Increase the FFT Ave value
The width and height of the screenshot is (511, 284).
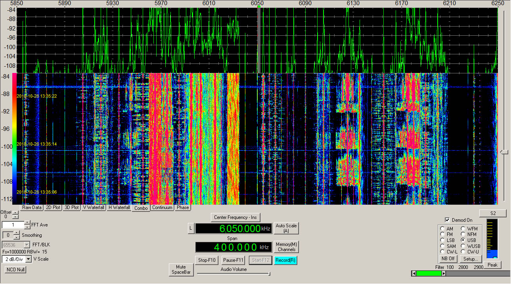point(27,223)
